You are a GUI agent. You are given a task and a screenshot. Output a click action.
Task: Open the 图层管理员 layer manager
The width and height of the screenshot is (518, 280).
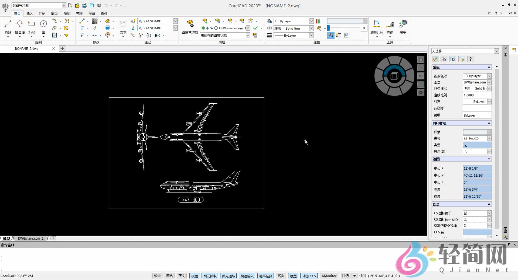[191, 26]
